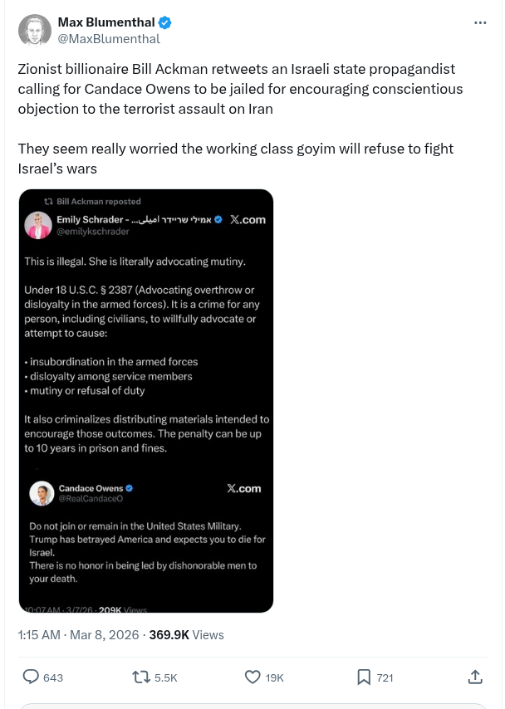Click the reply speech bubble icon
505x709 pixels.
(x=31, y=677)
